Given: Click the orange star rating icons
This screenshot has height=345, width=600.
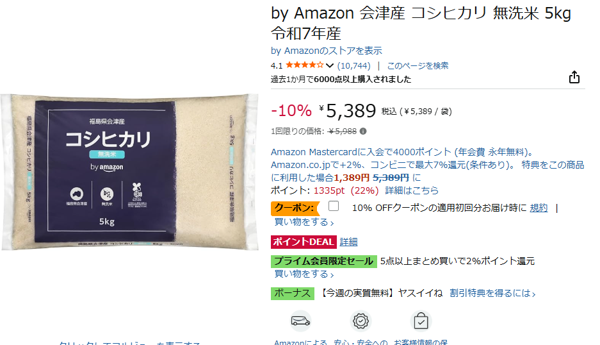Looking at the screenshot, I should 305,65.
